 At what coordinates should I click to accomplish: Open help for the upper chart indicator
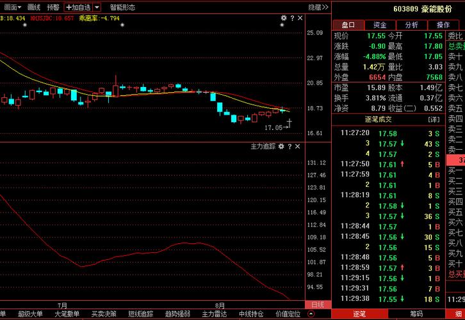point(292,18)
